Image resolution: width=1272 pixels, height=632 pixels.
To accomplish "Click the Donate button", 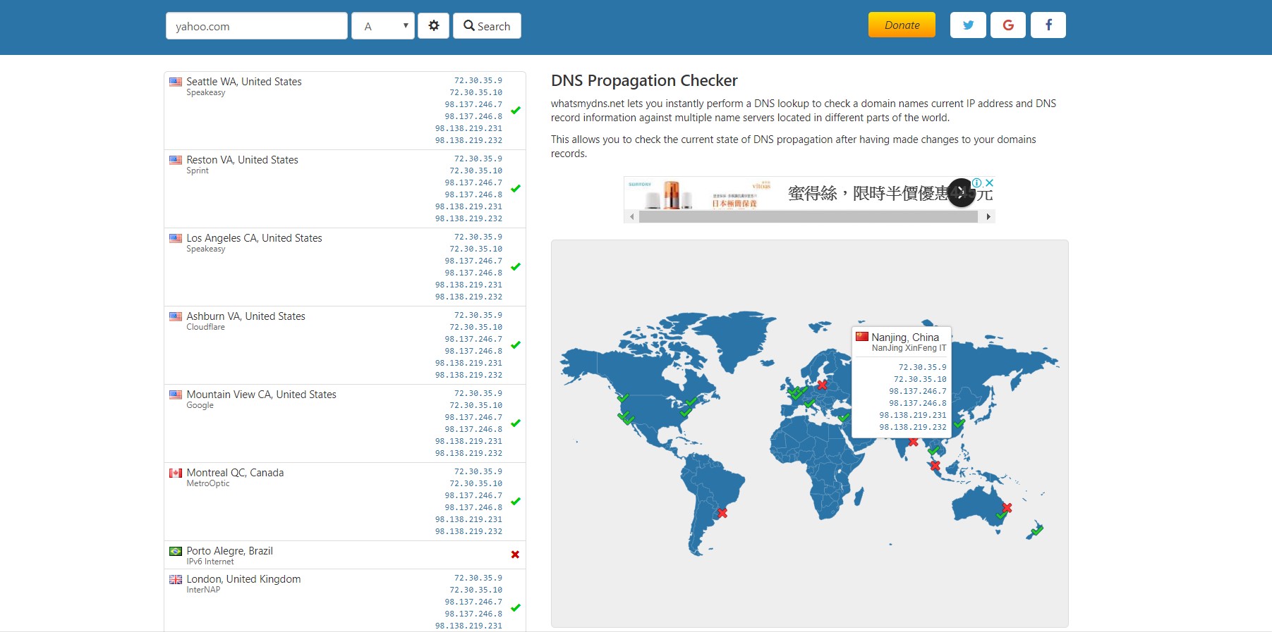I will coord(902,25).
